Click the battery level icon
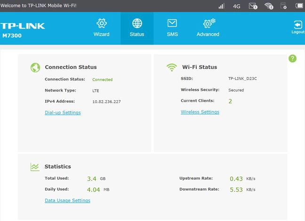This screenshot has height=221, width=305. [300, 6]
